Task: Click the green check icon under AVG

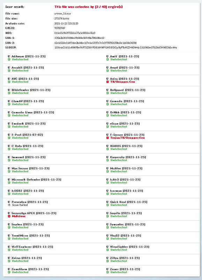Action: [x=9, y=82]
